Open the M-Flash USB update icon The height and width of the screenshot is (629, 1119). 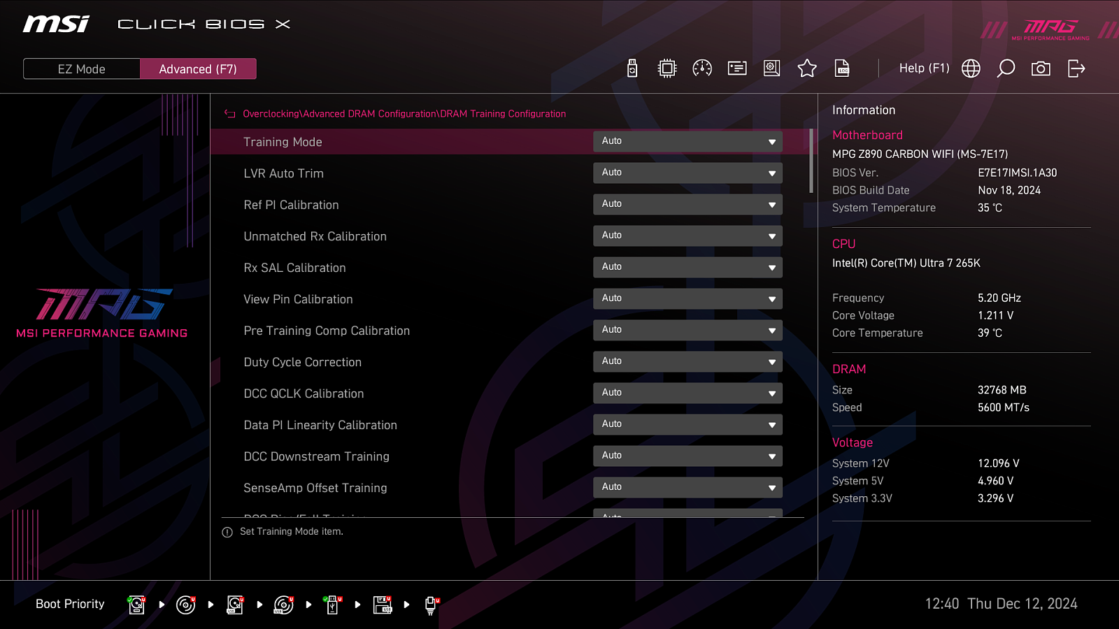(x=632, y=68)
